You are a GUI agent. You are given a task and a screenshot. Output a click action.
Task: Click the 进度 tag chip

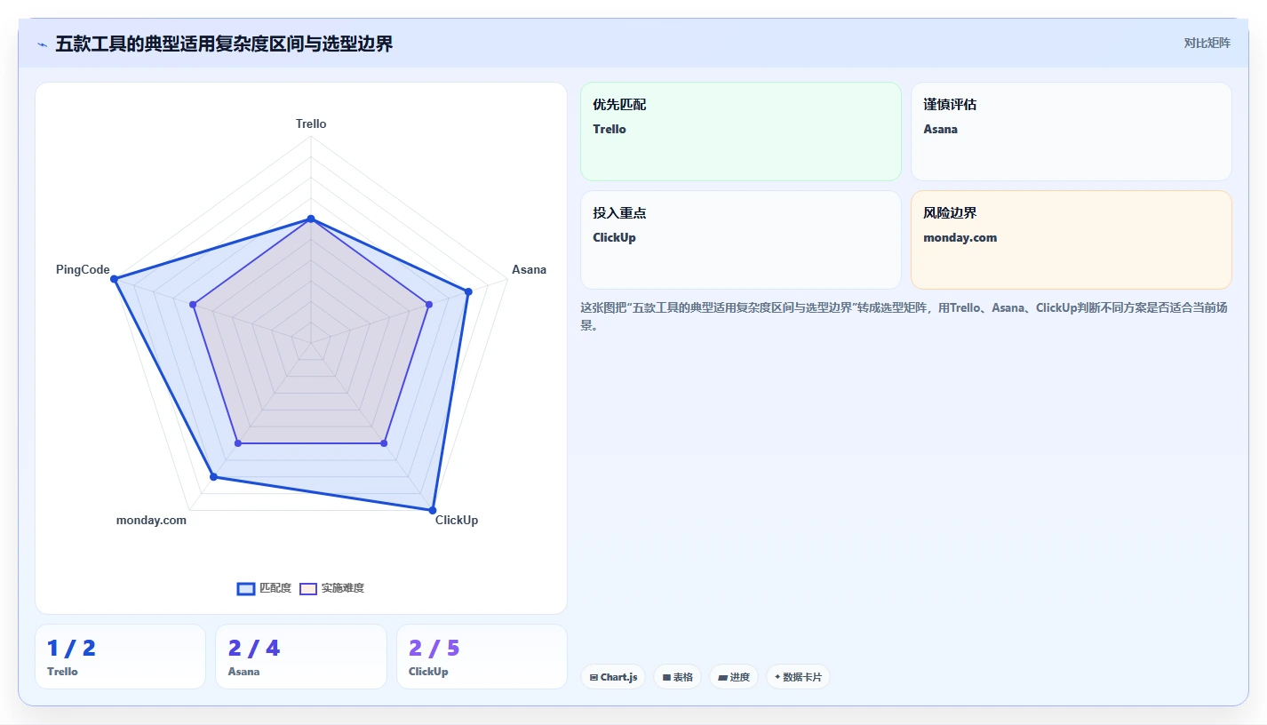734,677
